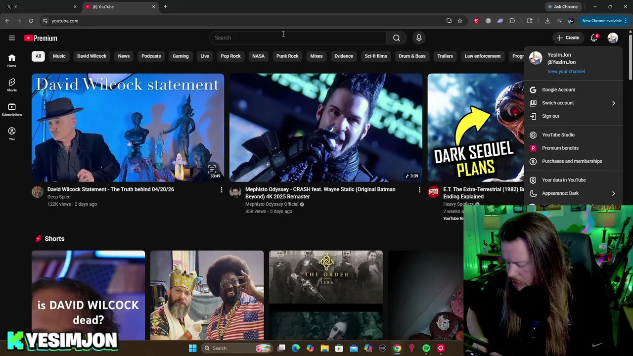Open Windows Start menu
633x356 pixels.
point(193,348)
